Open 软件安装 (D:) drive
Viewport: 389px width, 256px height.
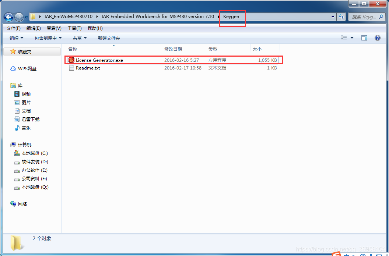[35, 161]
